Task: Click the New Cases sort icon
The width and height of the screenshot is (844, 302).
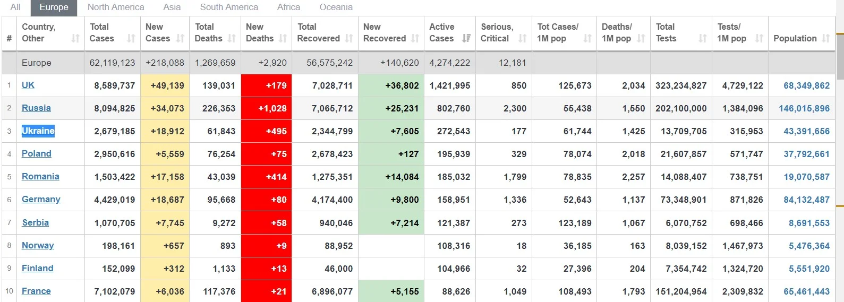Action: coord(180,38)
